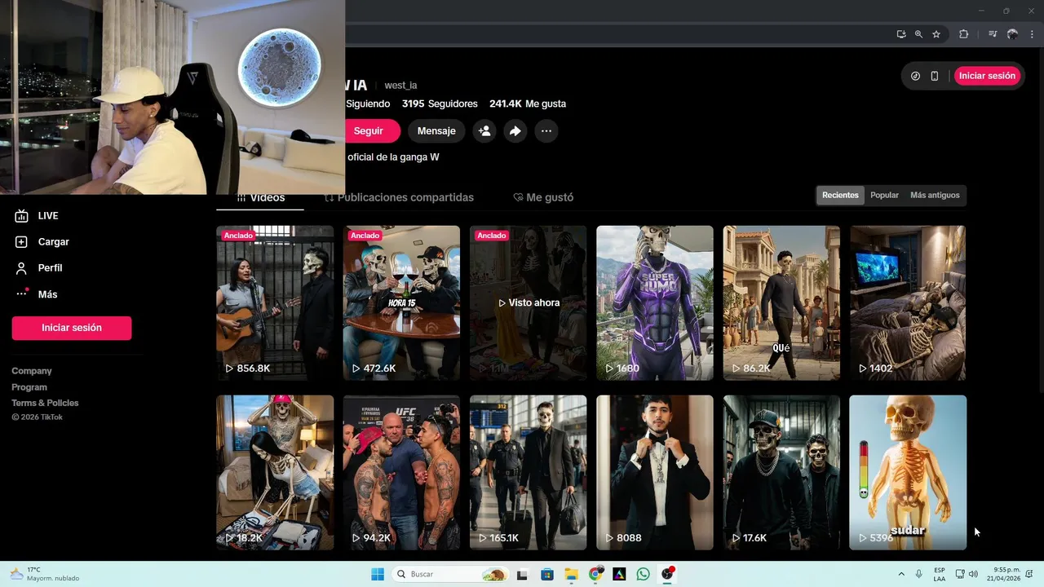1044x587 pixels.
Task: Sort videos by Recientes
Action: (840, 196)
